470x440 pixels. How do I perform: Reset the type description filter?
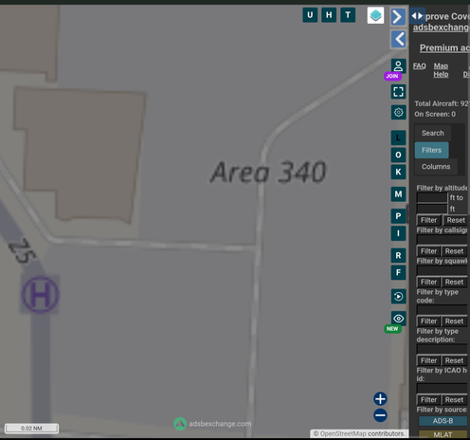coord(454,360)
